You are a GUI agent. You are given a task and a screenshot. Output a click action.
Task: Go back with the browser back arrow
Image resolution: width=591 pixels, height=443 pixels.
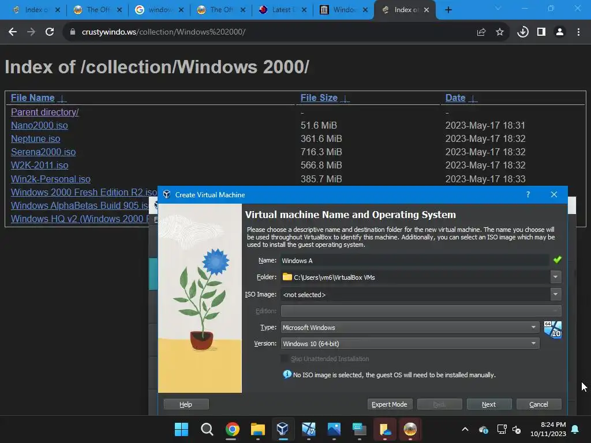(13, 32)
